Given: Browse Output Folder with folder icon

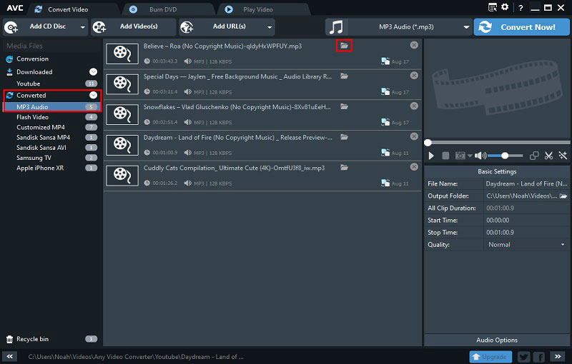Looking at the screenshot, I should (563, 196).
